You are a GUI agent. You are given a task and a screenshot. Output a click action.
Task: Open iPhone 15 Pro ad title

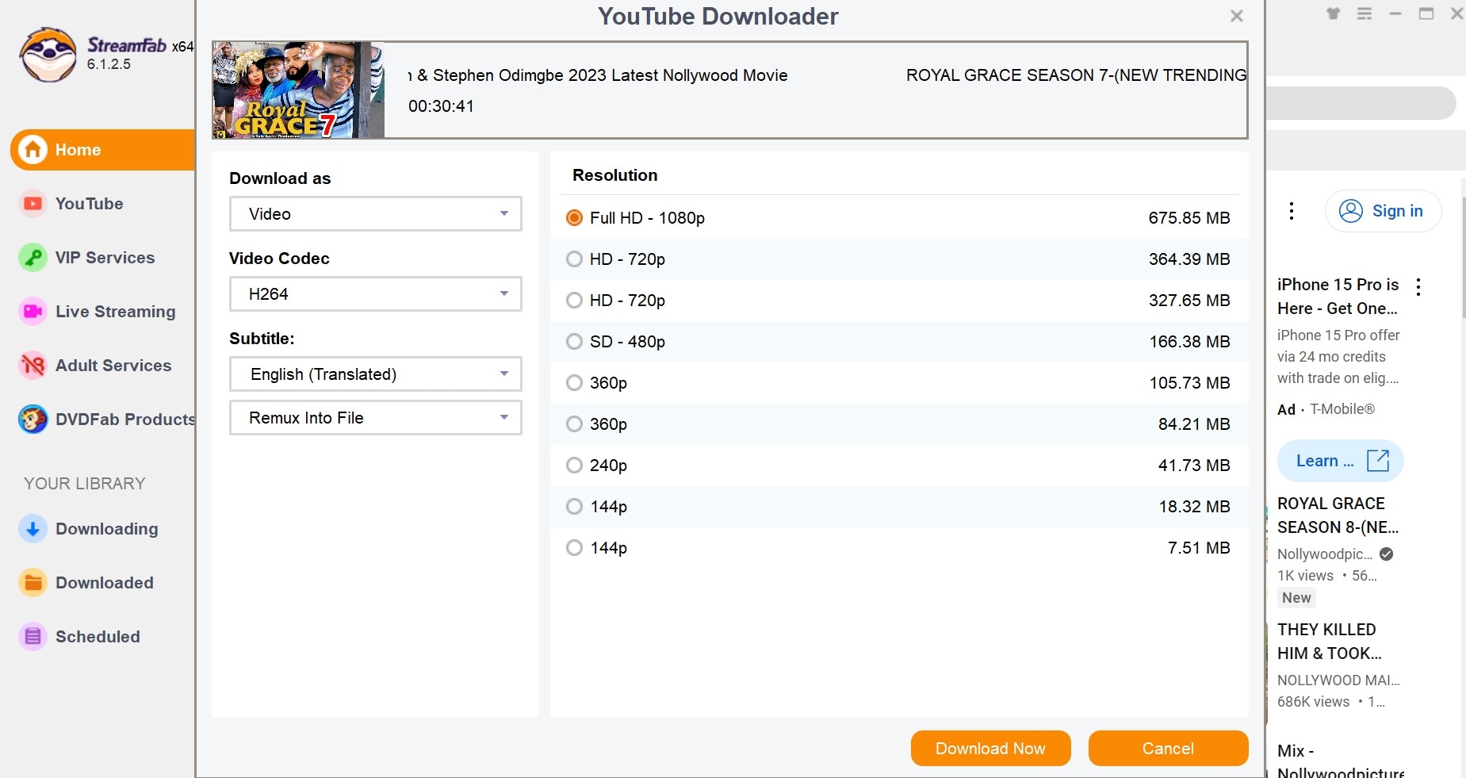point(1338,297)
